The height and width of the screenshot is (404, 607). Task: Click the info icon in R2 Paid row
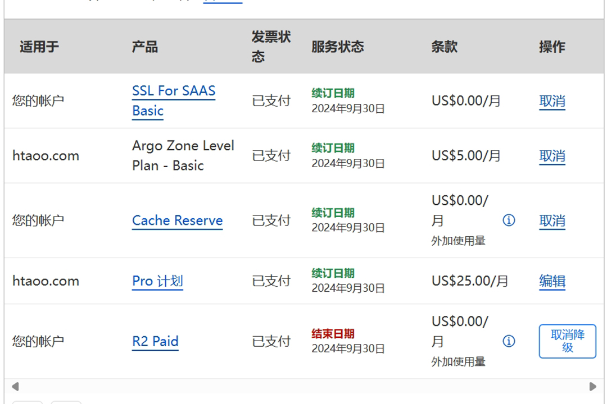[x=509, y=341]
